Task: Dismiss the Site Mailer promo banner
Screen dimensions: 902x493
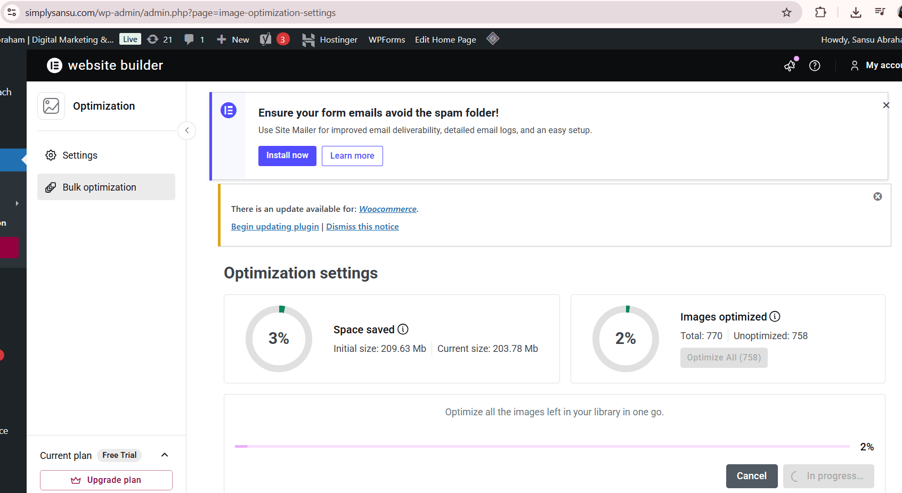Action: point(886,105)
